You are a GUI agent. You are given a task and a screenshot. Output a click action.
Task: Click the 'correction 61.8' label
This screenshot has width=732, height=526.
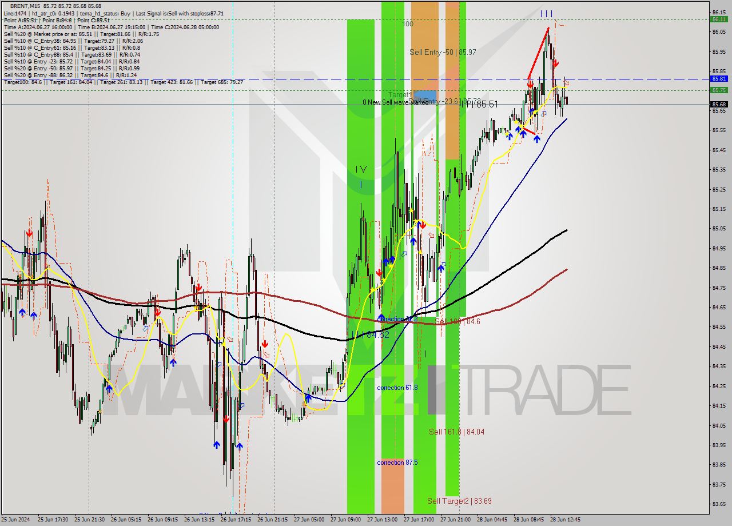[397, 388]
